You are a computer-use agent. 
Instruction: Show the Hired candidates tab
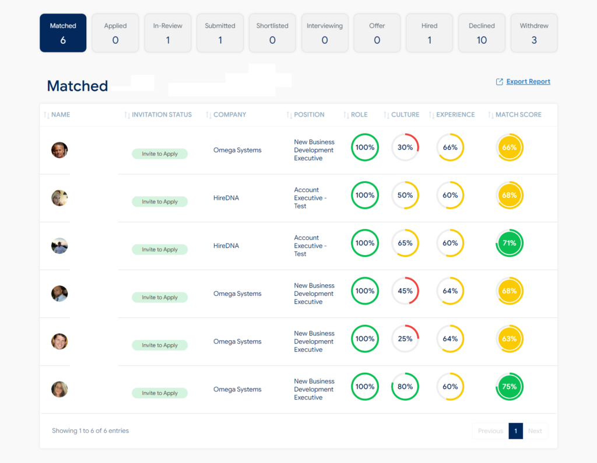pyautogui.click(x=430, y=33)
